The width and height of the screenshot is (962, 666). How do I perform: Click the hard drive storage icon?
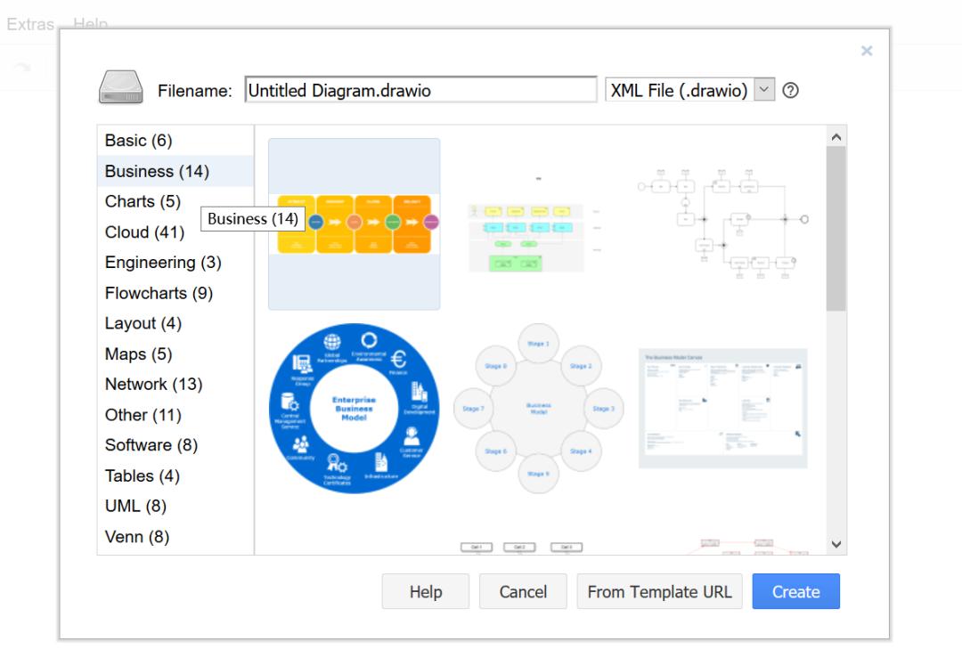(121, 87)
